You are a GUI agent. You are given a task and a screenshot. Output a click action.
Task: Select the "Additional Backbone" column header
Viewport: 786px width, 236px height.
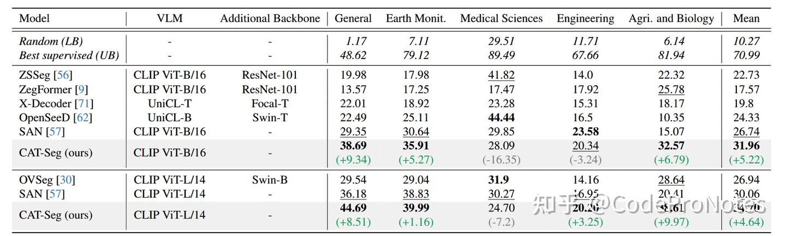[x=270, y=19]
